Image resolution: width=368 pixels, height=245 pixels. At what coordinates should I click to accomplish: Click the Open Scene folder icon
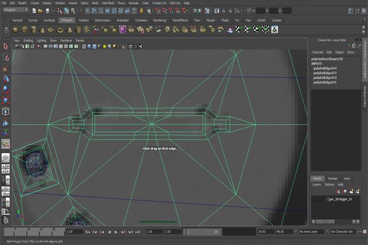point(40,10)
